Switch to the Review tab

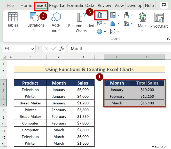tap(104, 5)
